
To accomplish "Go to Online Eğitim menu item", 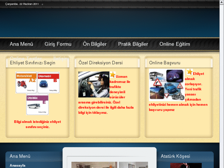I will pyautogui.click(x=175, y=44).
